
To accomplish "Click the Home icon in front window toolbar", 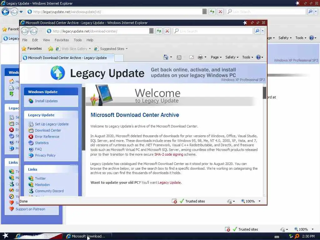I will [166, 57].
